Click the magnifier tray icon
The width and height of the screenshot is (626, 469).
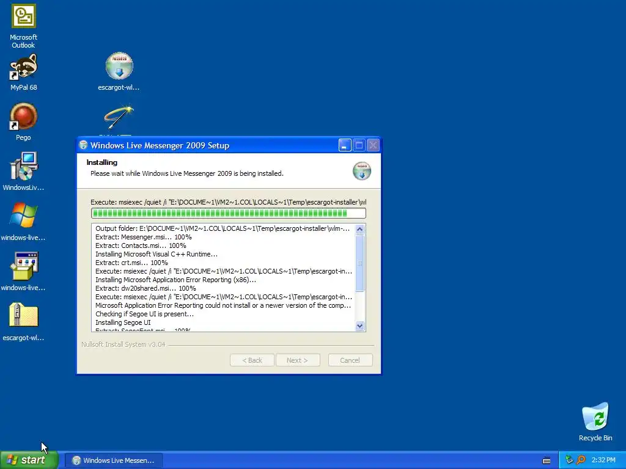point(581,460)
